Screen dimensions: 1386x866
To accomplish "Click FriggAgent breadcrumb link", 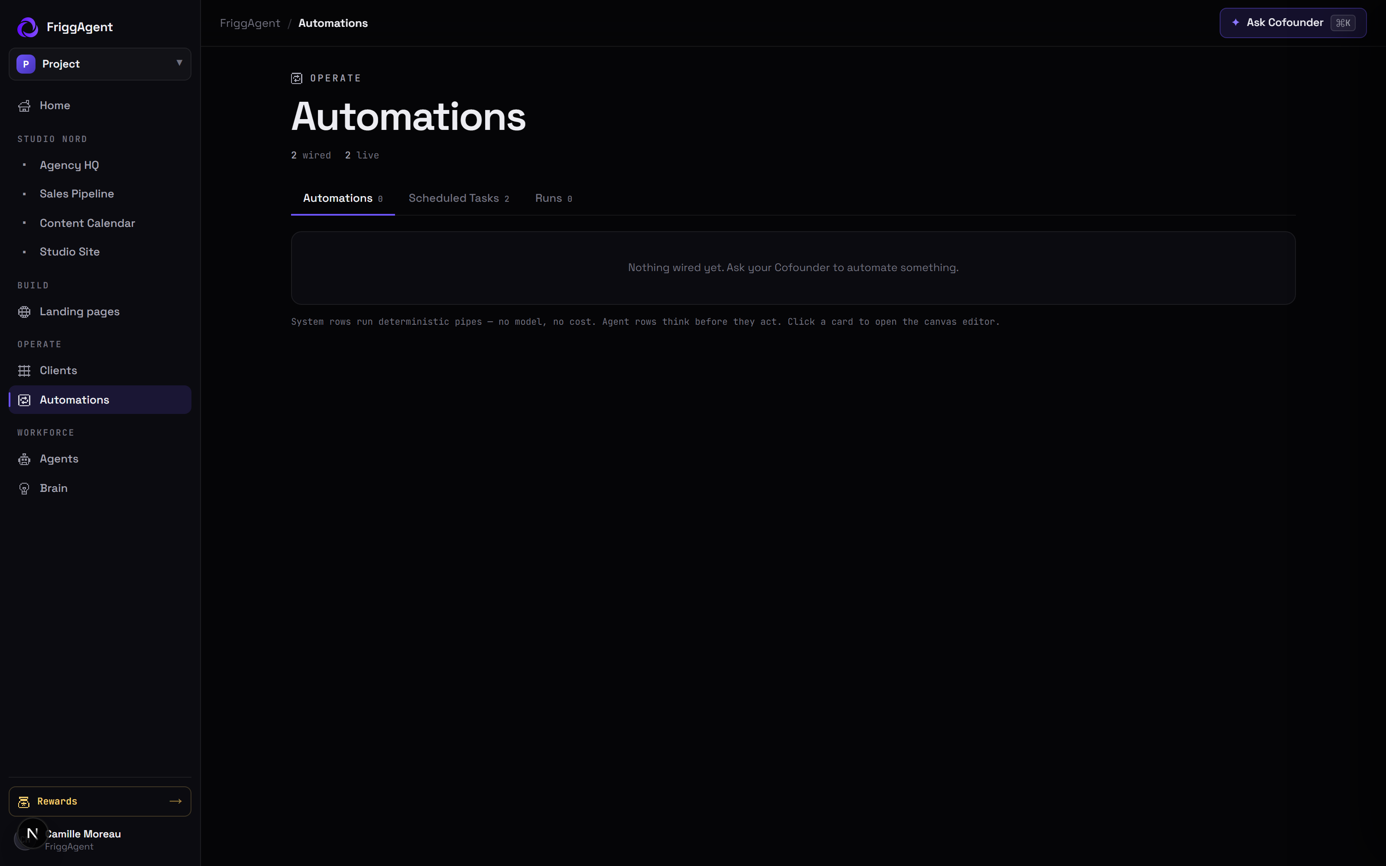I will coord(250,23).
